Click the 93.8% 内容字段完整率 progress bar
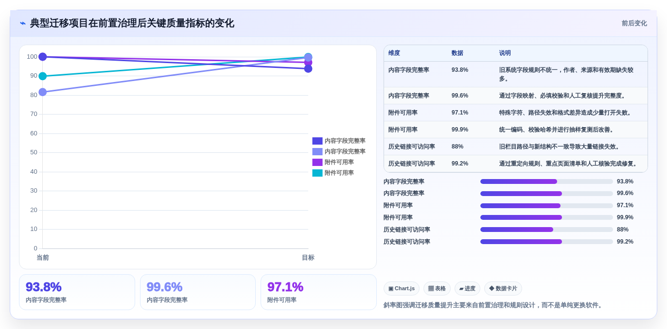The height and width of the screenshot is (329, 667). (x=546, y=181)
